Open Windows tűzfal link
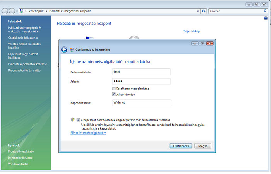271x174 pixels. 18,164
